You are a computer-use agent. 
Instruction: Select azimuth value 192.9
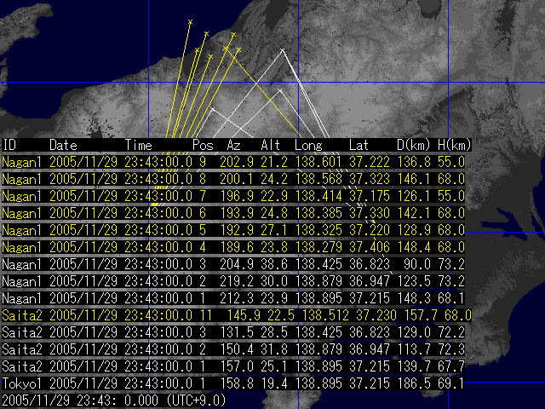[x=237, y=230]
